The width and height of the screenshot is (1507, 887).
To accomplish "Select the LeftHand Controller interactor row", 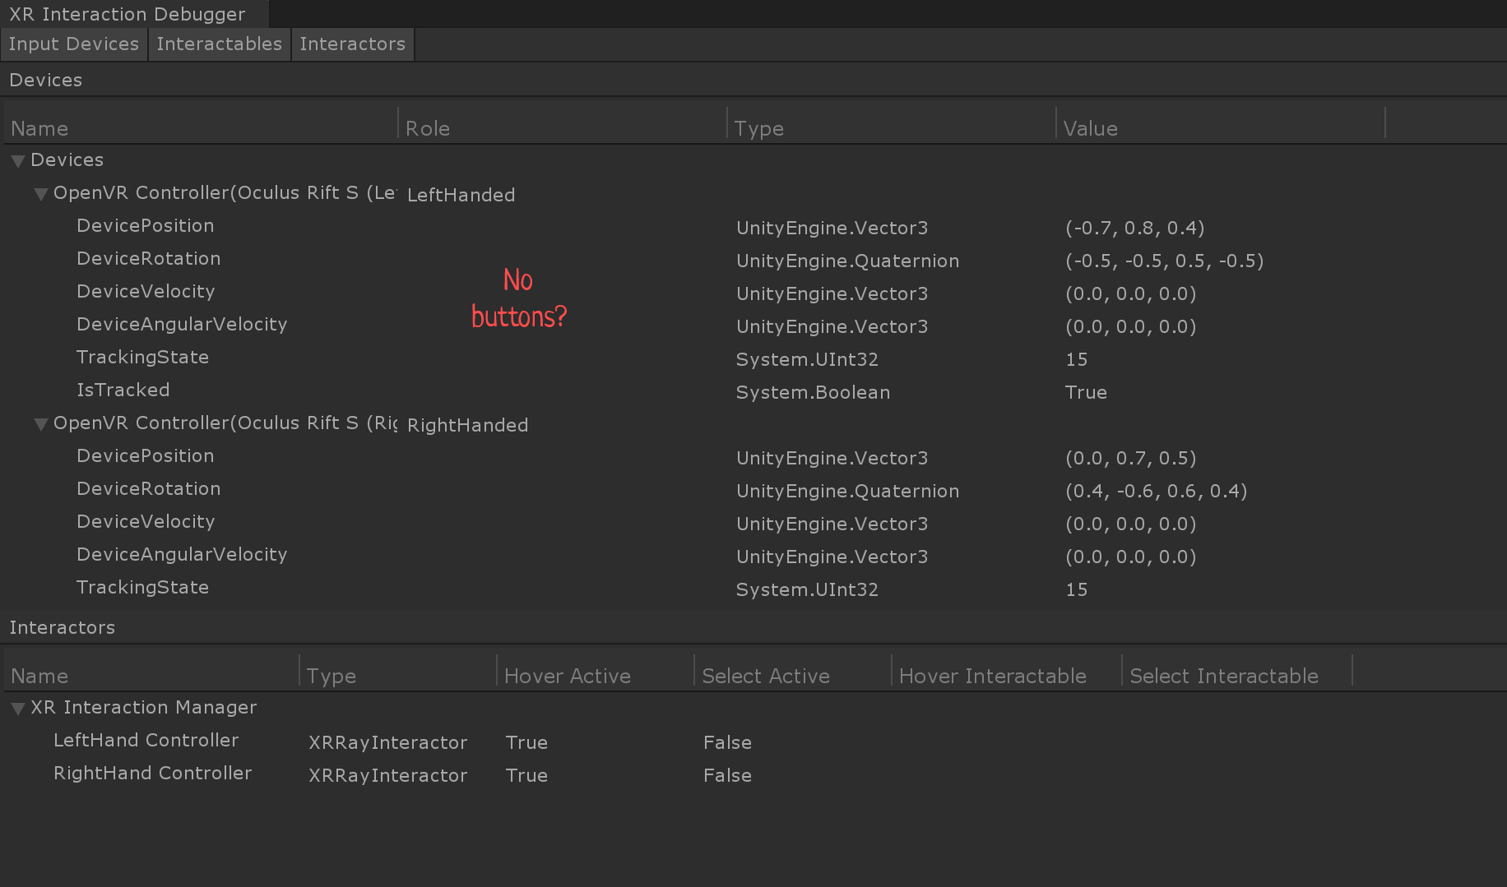I will coord(146,741).
